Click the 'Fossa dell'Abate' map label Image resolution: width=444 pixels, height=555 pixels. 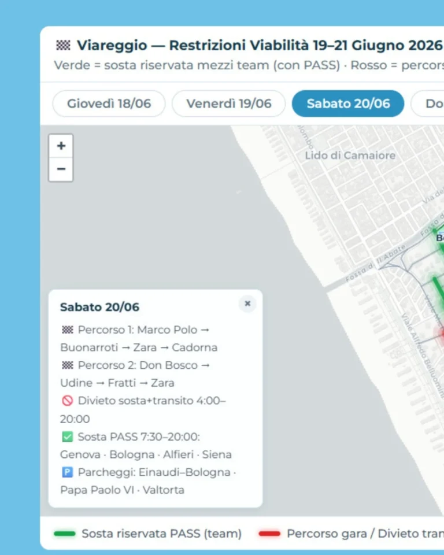pyautogui.click(x=375, y=264)
